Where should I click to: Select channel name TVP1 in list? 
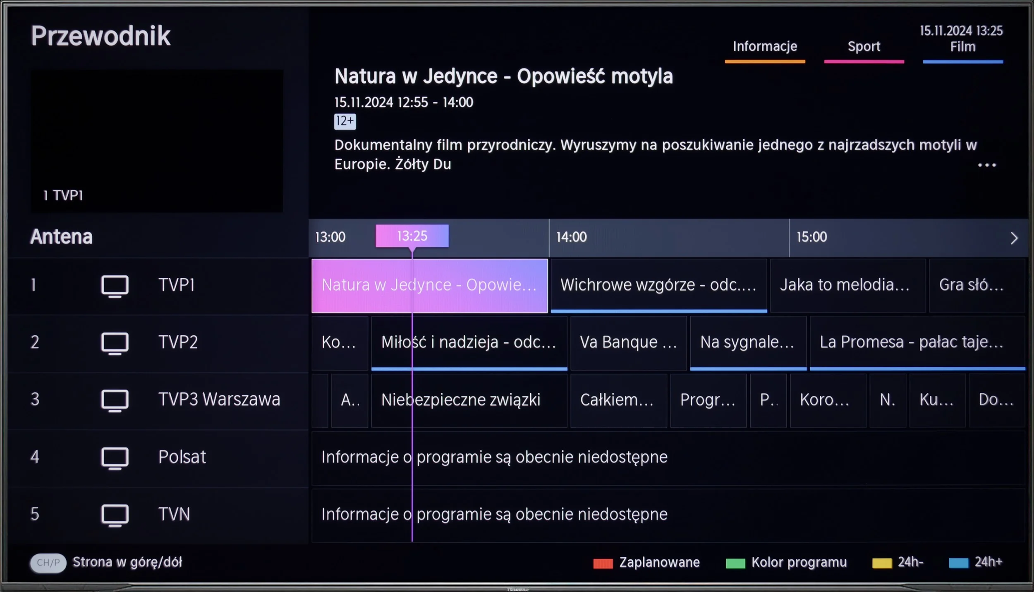[x=176, y=285]
